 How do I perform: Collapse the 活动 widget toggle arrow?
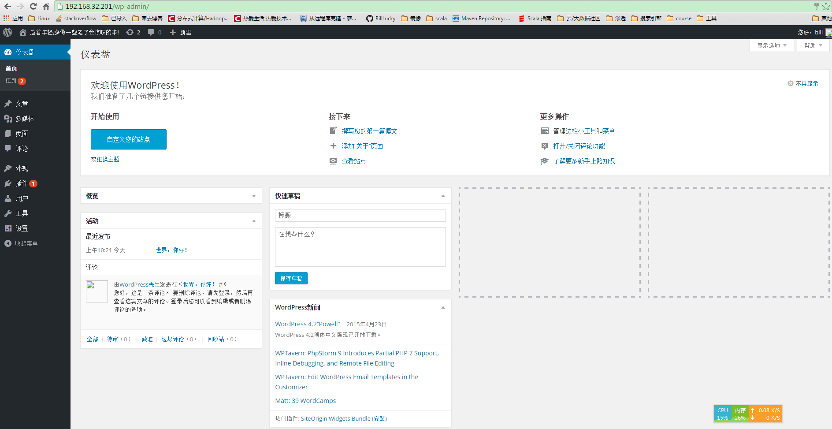[254, 221]
